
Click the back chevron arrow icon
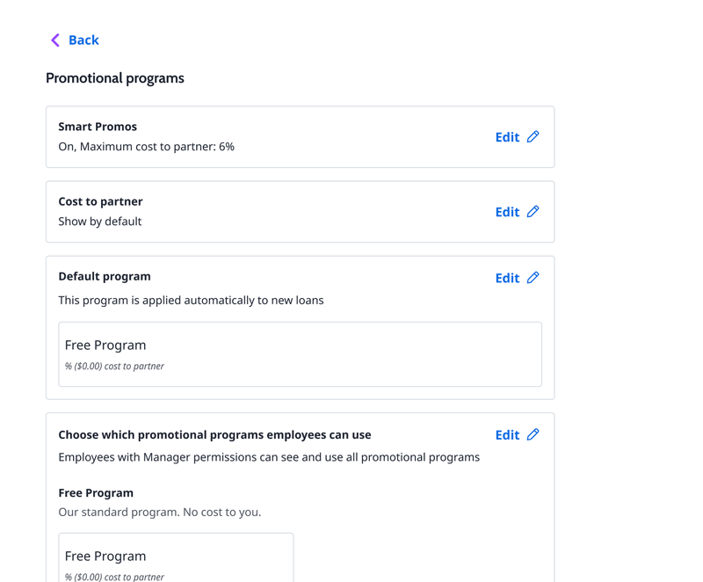54,40
